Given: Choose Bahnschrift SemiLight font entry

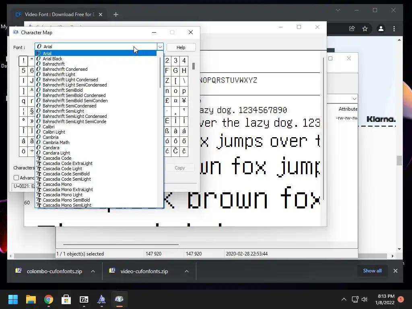Looking at the screenshot, I should point(96,111).
